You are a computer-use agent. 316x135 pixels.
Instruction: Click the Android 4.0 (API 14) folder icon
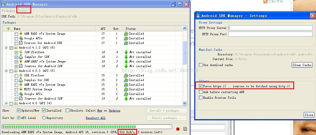pyautogui.click(x=16, y=103)
